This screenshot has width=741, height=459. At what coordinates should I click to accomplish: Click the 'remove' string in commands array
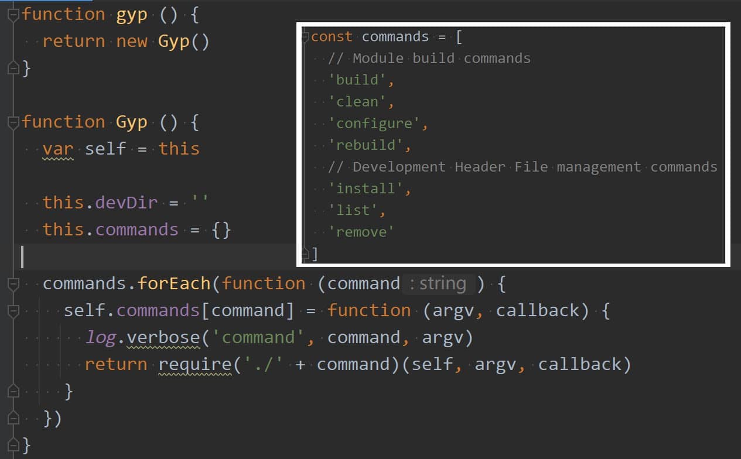click(x=362, y=231)
